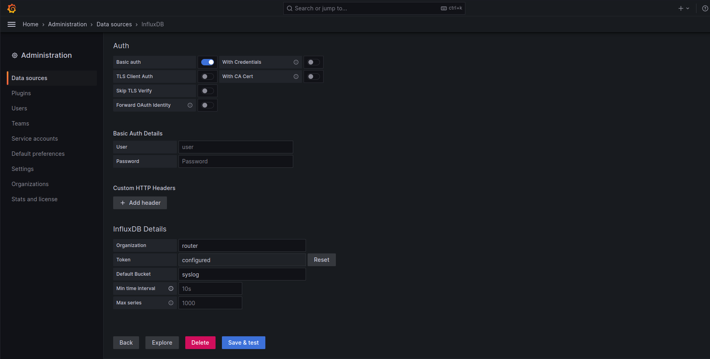This screenshot has width=710, height=359.
Task: Click the Basic Auth Details heading
Action: point(138,133)
